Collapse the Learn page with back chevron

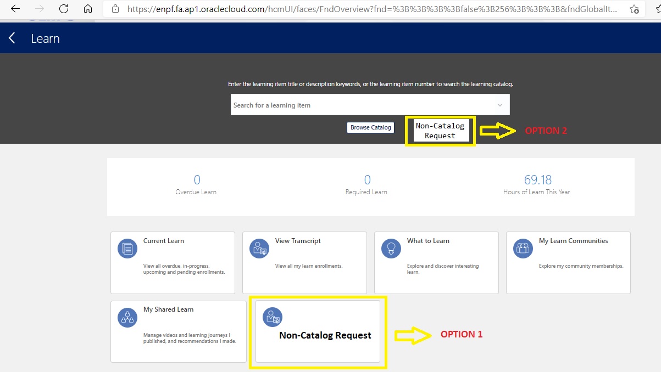coord(12,38)
